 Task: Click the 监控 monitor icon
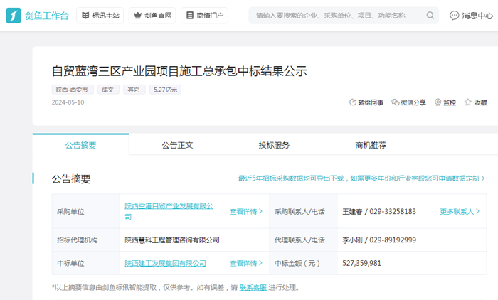pyautogui.click(x=438, y=102)
